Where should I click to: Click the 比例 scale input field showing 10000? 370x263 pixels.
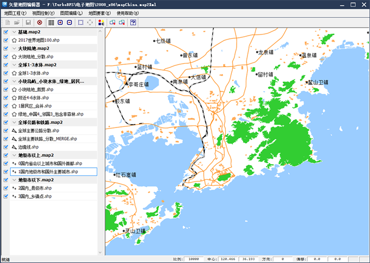[x=193, y=259]
